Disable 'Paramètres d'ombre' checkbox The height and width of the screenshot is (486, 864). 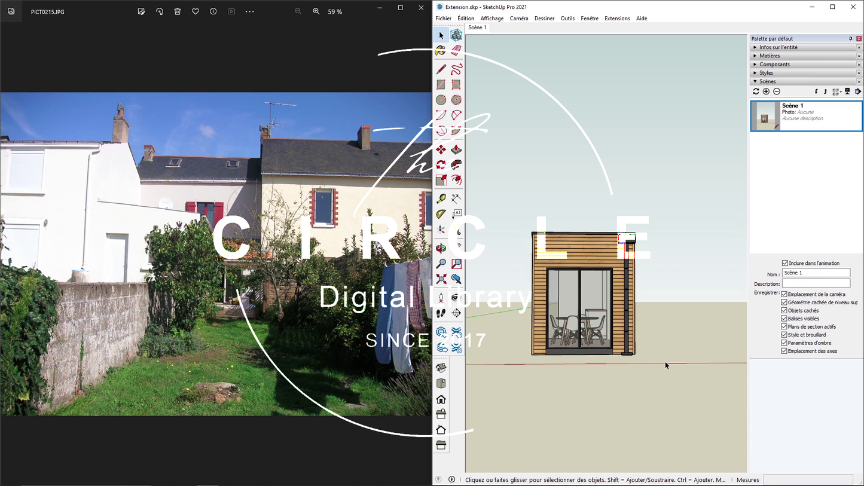[784, 343]
